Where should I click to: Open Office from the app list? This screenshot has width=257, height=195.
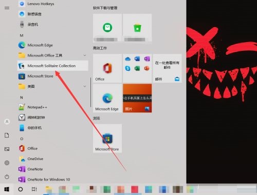pos(52,148)
